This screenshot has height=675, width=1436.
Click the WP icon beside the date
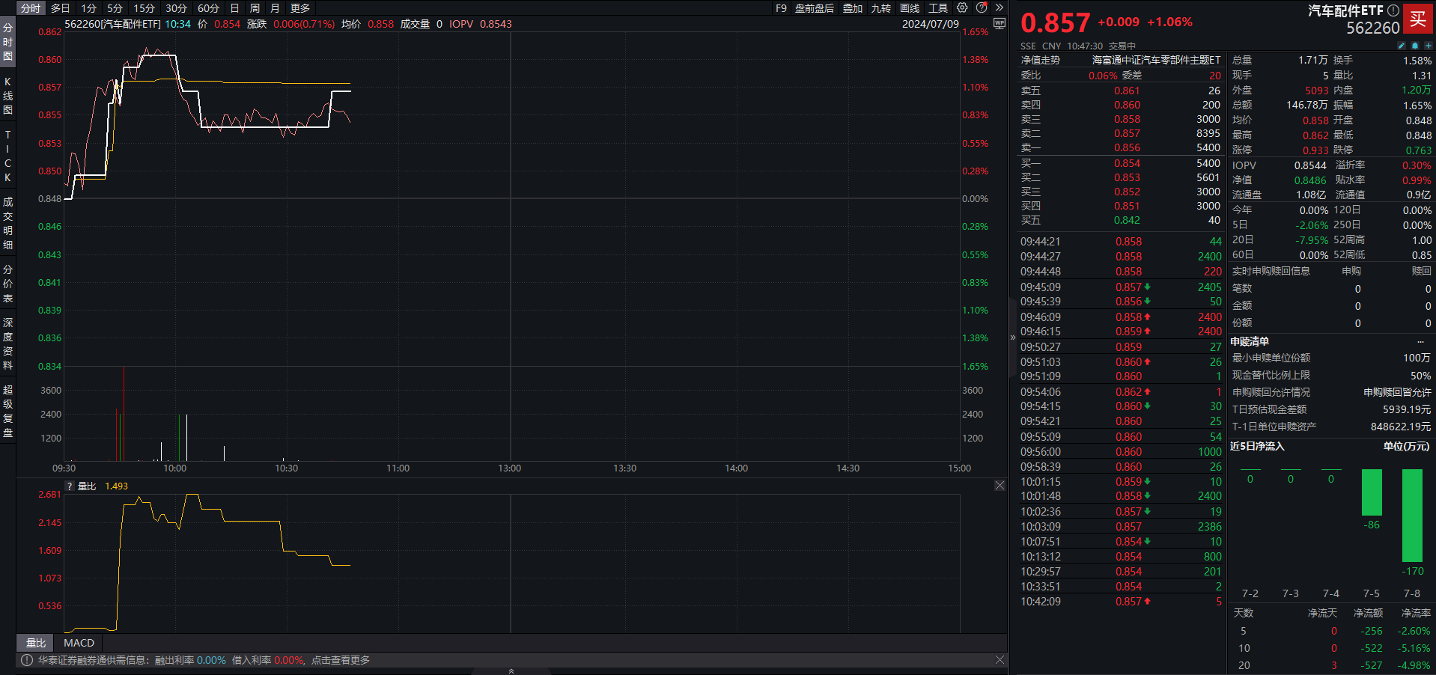pyautogui.click(x=999, y=24)
